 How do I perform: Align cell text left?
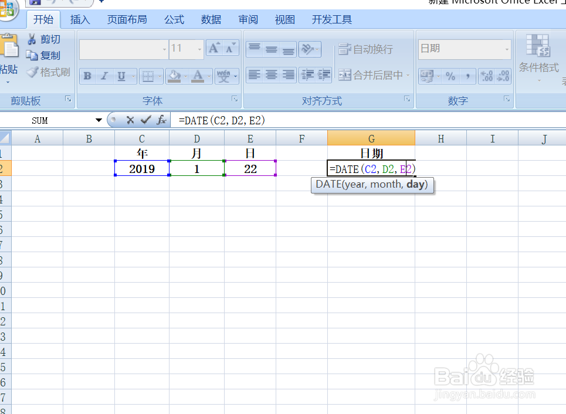(x=255, y=75)
